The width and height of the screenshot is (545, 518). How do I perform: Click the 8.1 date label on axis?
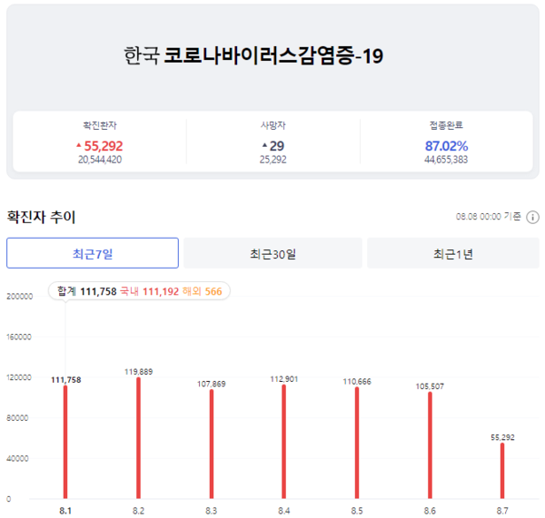tap(65, 511)
